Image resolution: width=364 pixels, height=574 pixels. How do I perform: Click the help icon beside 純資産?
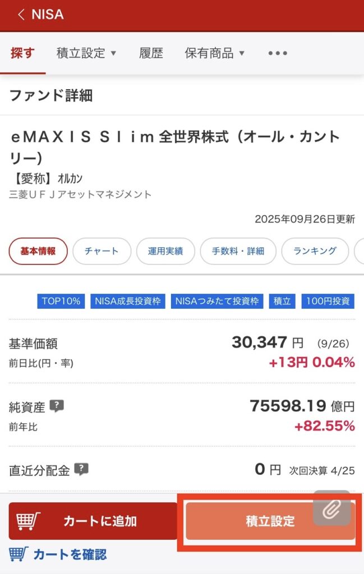click(x=56, y=406)
